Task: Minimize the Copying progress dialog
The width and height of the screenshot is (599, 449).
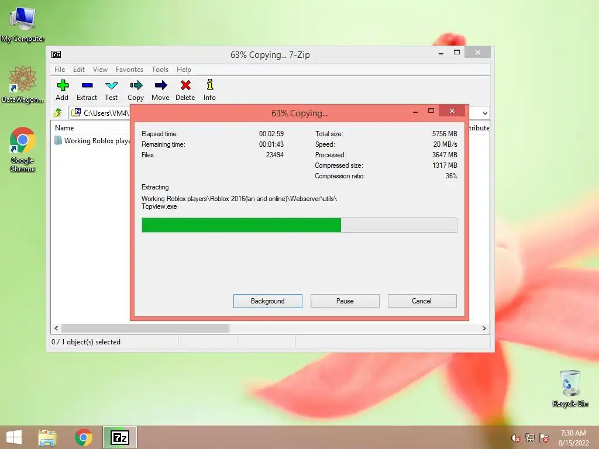Action: pos(415,111)
